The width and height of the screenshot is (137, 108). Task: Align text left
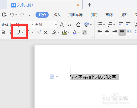(x=100, y=32)
